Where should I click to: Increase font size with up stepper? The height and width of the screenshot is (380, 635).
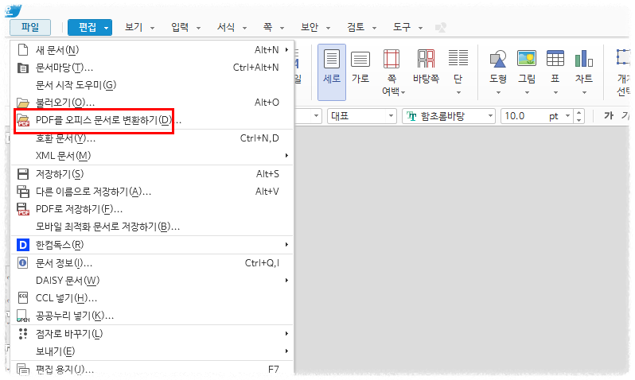579,113
